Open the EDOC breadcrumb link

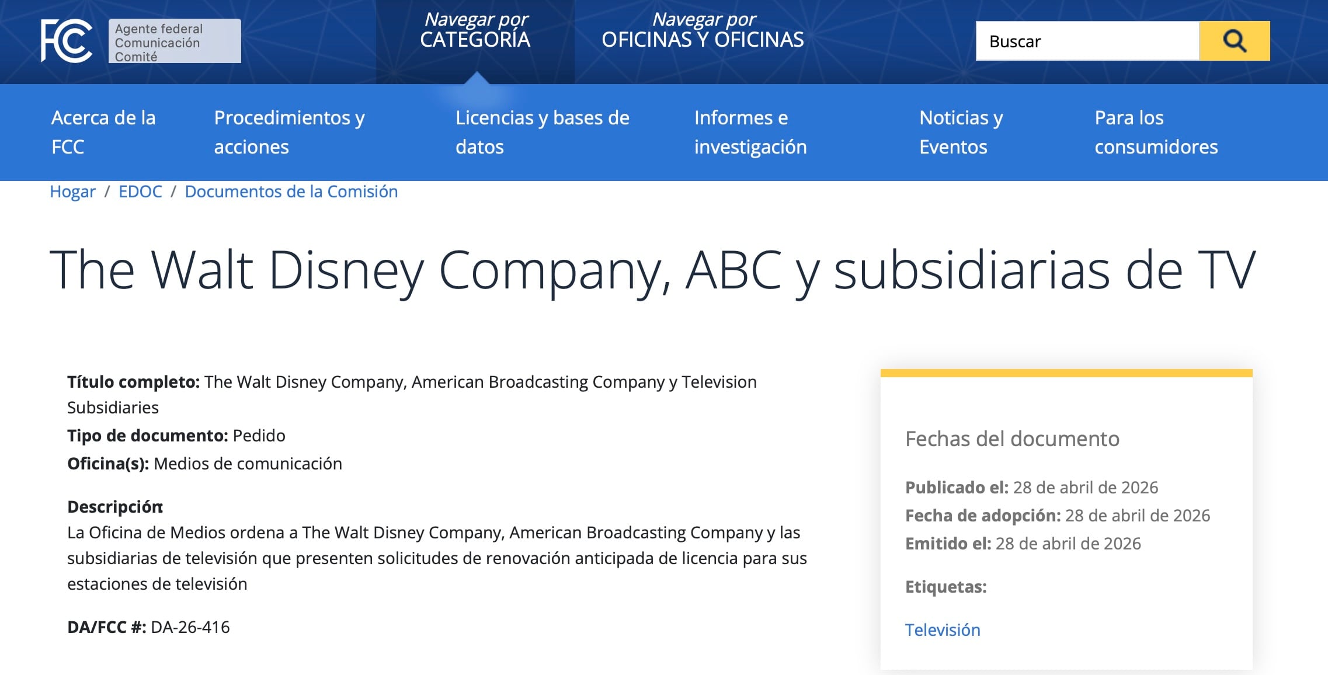(140, 192)
